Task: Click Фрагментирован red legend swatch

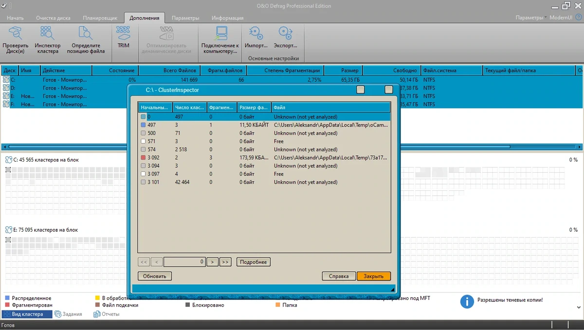Action: (7, 305)
